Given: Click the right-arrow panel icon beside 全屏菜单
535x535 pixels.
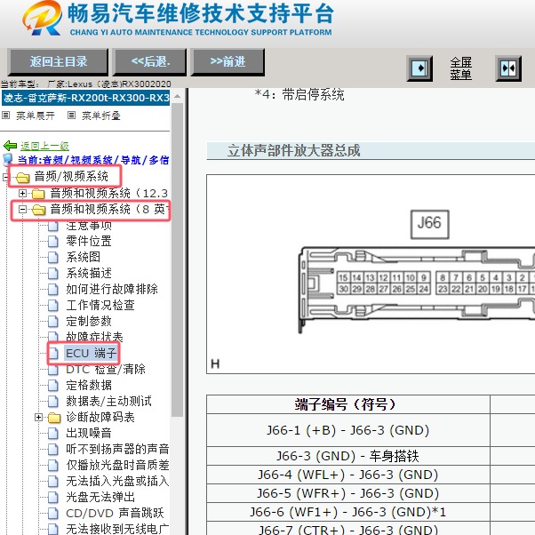Looking at the screenshot, I should pyautogui.click(x=419, y=68).
